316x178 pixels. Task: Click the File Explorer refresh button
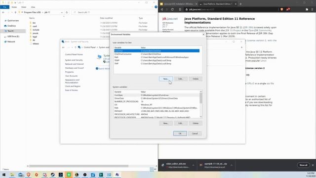tap(67, 12)
